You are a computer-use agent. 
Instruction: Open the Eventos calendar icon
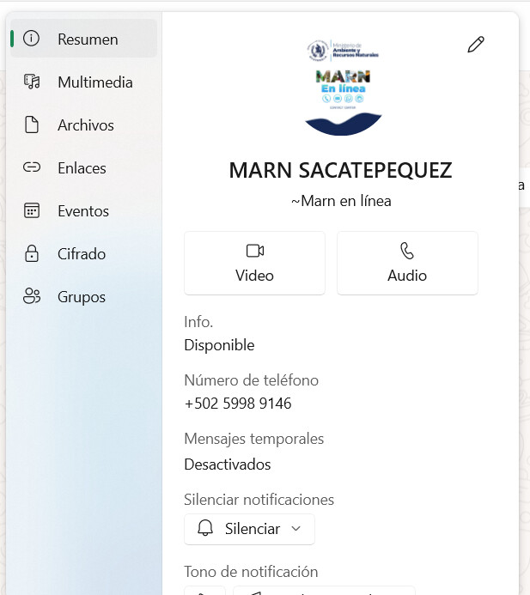pos(32,211)
